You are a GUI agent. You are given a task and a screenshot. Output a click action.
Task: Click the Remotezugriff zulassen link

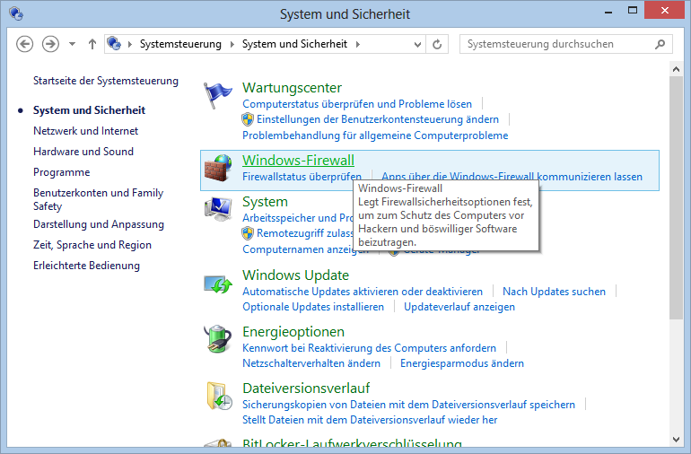coord(305,233)
